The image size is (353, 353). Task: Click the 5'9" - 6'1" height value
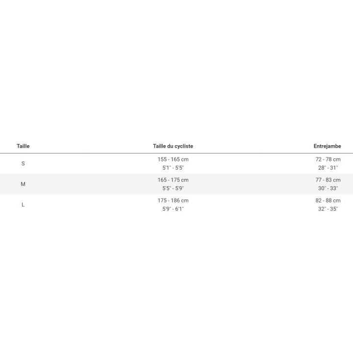173,209
